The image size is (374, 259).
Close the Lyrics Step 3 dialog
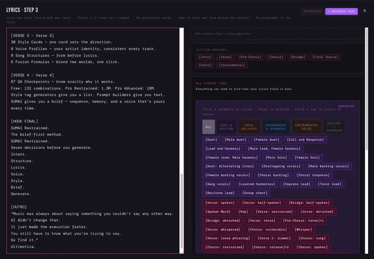click(x=364, y=11)
